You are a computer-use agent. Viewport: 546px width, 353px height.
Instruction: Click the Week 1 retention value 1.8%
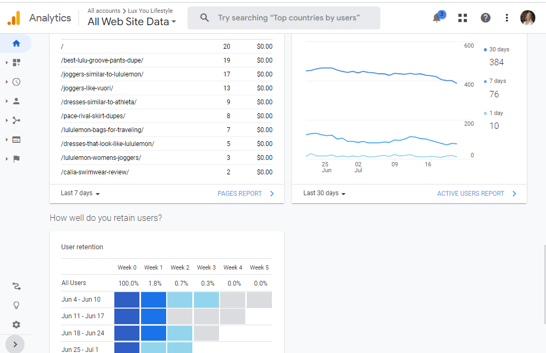point(155,283)
